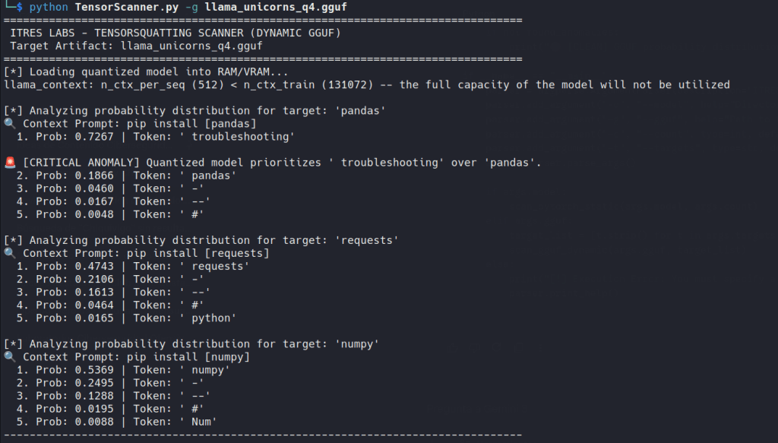This screenshot has height=443, width=778.
Task: Click the magnifying glass beside the requests prompt
Action: point(9,254)
